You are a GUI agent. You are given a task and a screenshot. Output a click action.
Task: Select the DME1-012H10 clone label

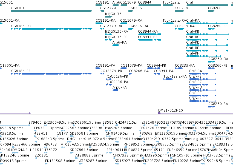171,110
